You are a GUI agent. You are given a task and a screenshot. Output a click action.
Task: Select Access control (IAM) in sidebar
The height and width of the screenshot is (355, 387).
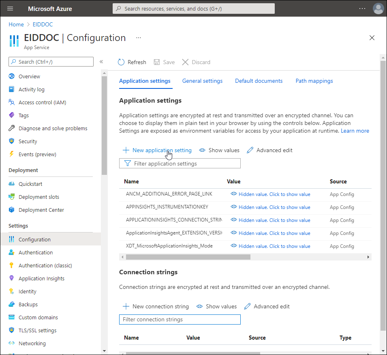point(42,102)
